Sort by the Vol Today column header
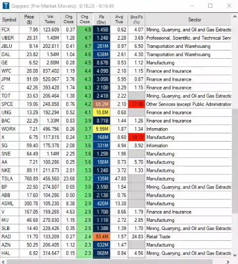 tap(50, 20)
